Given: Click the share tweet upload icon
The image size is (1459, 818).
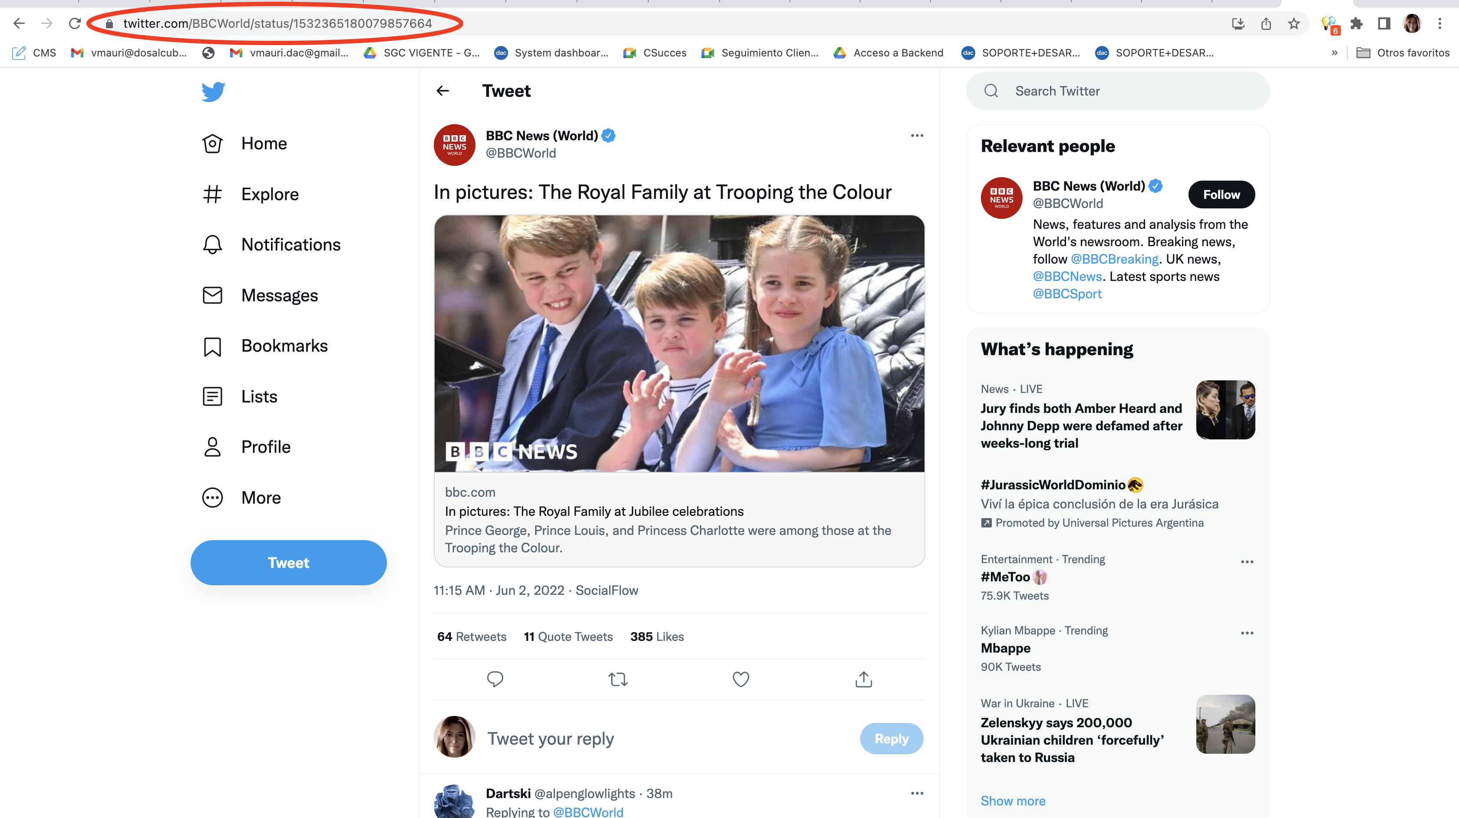Looking at the screenshot, I should tap(863, 679).
